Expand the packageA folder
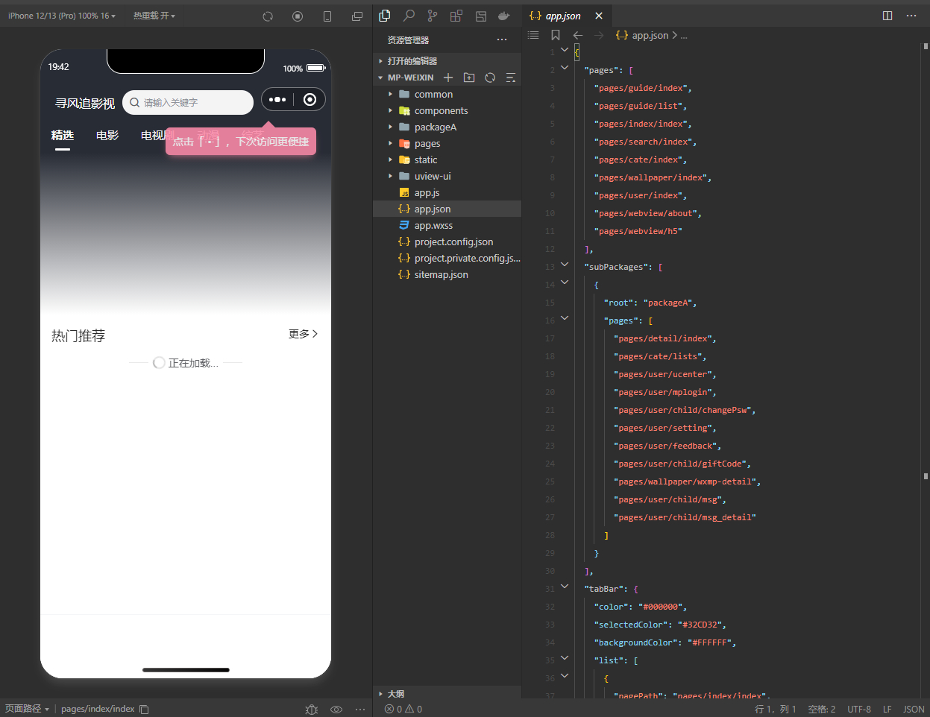This screenshot has width=930, height=717. 435,127
